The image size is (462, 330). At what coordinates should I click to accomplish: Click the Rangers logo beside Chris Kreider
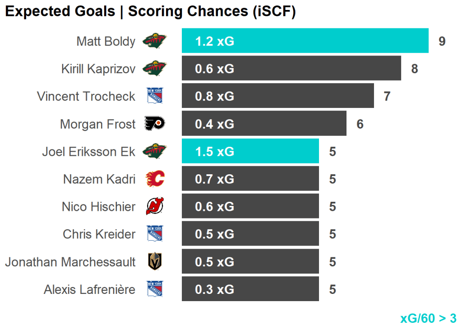(x=154, y=234)
